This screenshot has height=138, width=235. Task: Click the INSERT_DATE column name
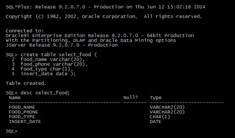click(x=25, y=121)
